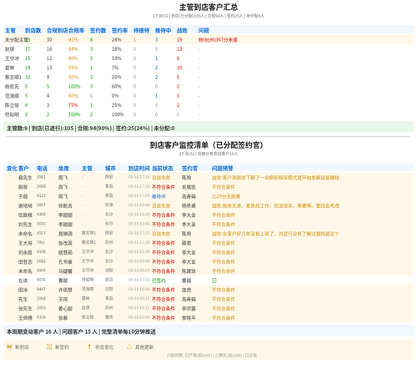
Task: Click the 09-18 17:18 arrival time
Action: (x=139, y=177)
